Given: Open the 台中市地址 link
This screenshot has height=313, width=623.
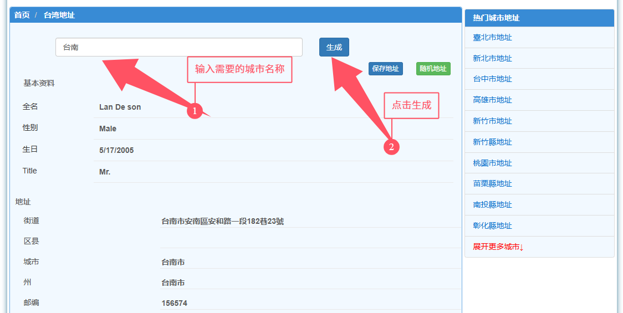Looking at the screenshot, I should pyautogui.click(x=492, y=79).
